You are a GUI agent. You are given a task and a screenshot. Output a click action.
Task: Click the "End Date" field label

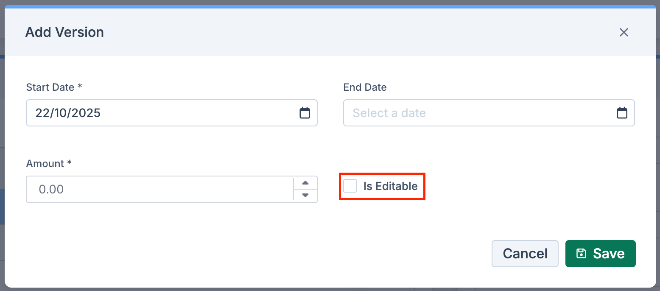pyautogui.click(x=365, y=87)
